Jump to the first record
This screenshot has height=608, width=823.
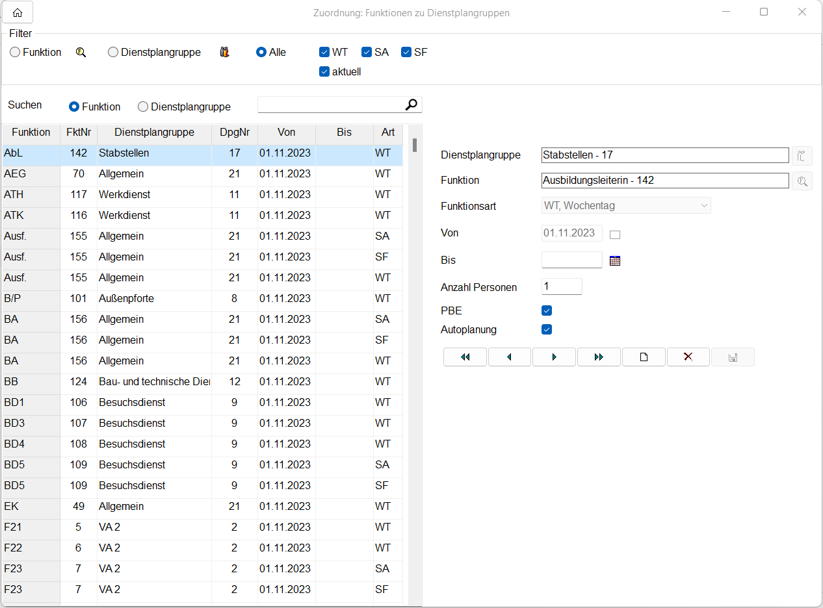(465, 357)
